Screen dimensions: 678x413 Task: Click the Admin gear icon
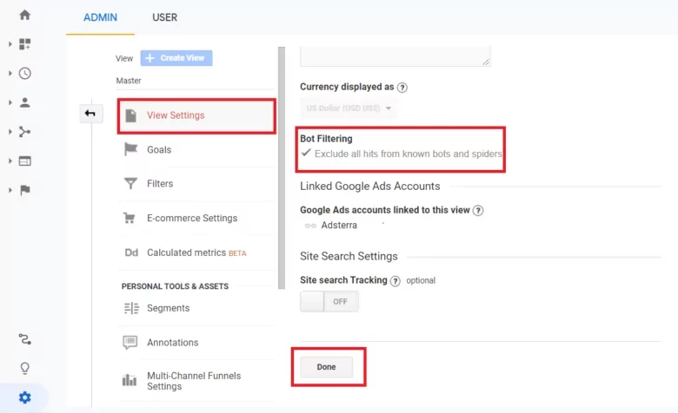click(24, 397)
